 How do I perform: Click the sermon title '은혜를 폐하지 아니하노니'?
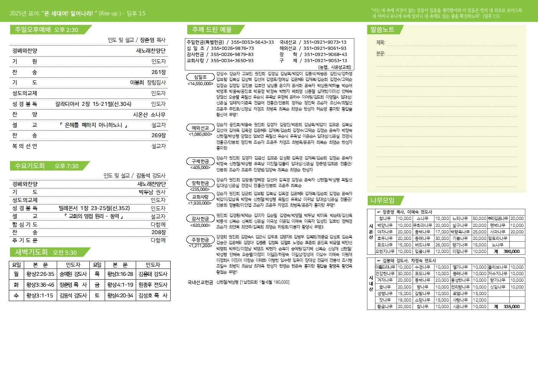[x=94, y=125]
